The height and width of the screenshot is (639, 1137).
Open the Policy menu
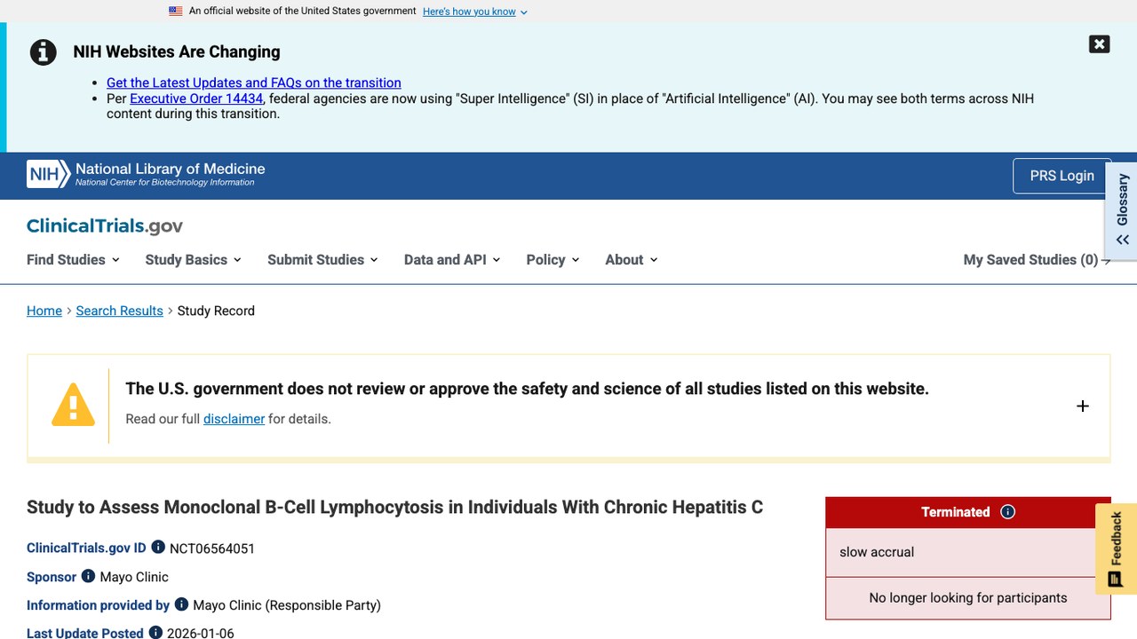click(553, 259)
